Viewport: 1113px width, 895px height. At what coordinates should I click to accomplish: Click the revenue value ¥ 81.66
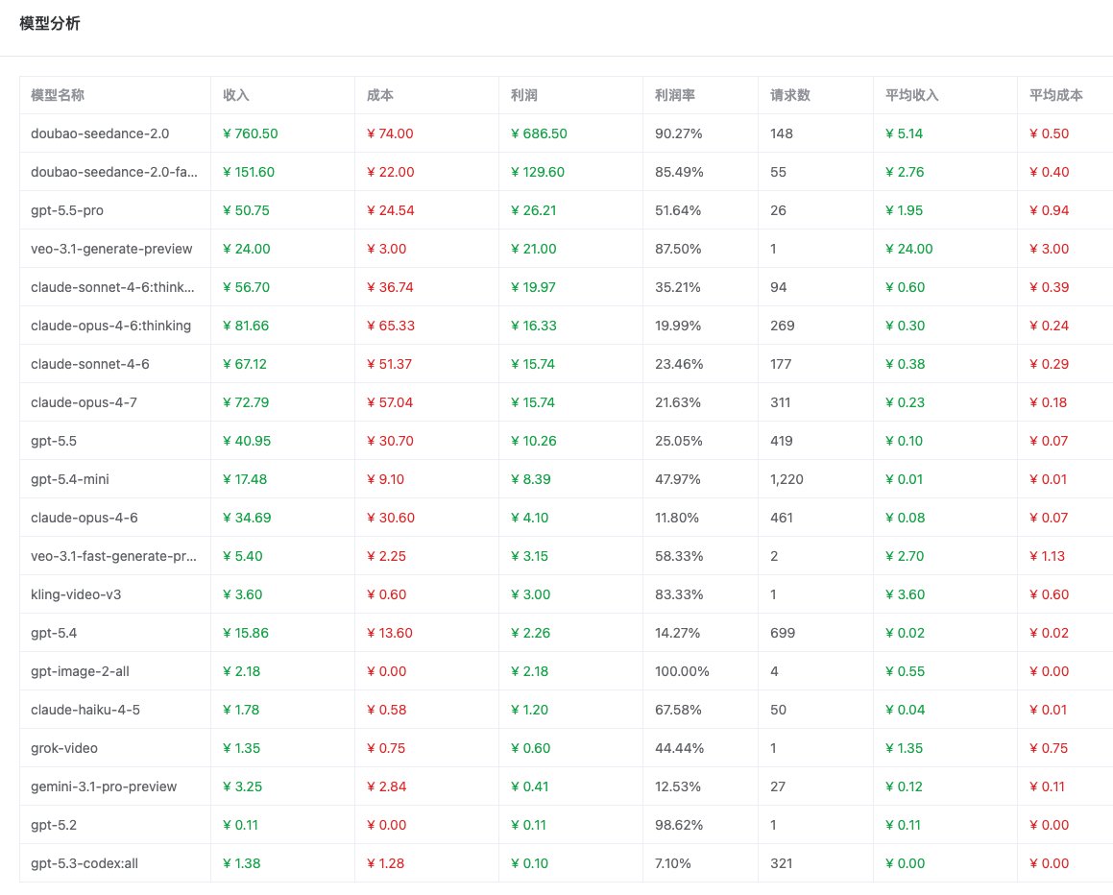[x=246, y=326]
